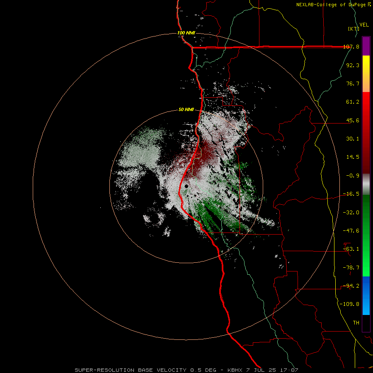Viewport: 373px width, 373px height.
Task: Select the 45.6 scale value
Action: click(353, 120)
